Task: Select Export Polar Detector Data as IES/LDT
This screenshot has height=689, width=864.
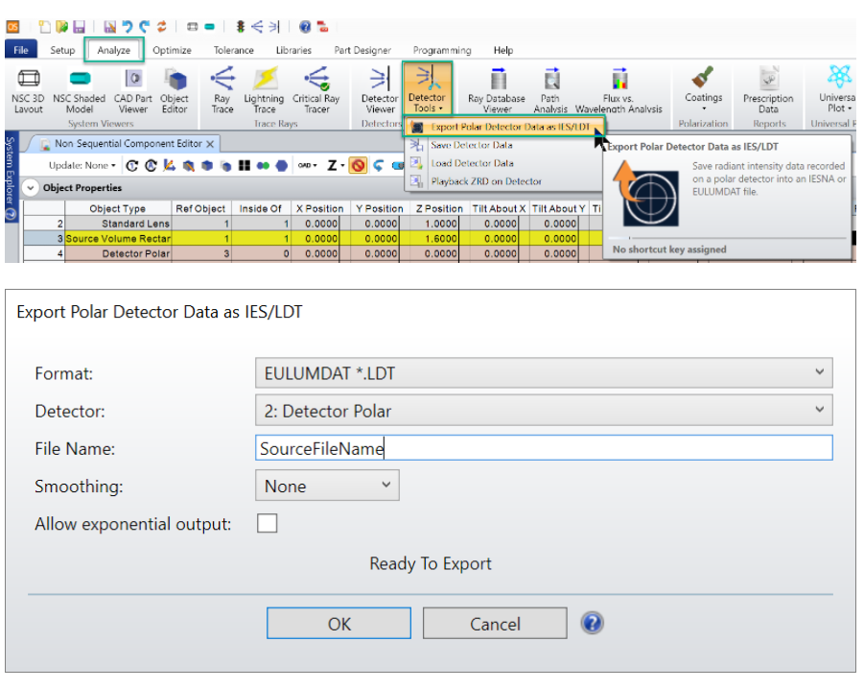Action: 504,128
